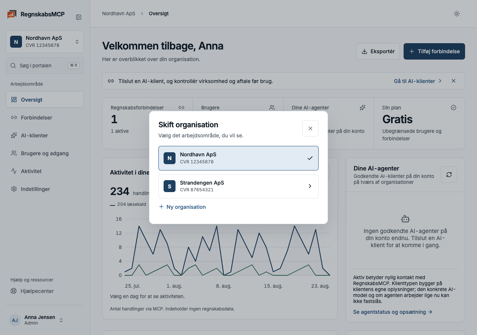Expand the Anna Jensen user menu
The image size is (477, 335).
[45, 320]
